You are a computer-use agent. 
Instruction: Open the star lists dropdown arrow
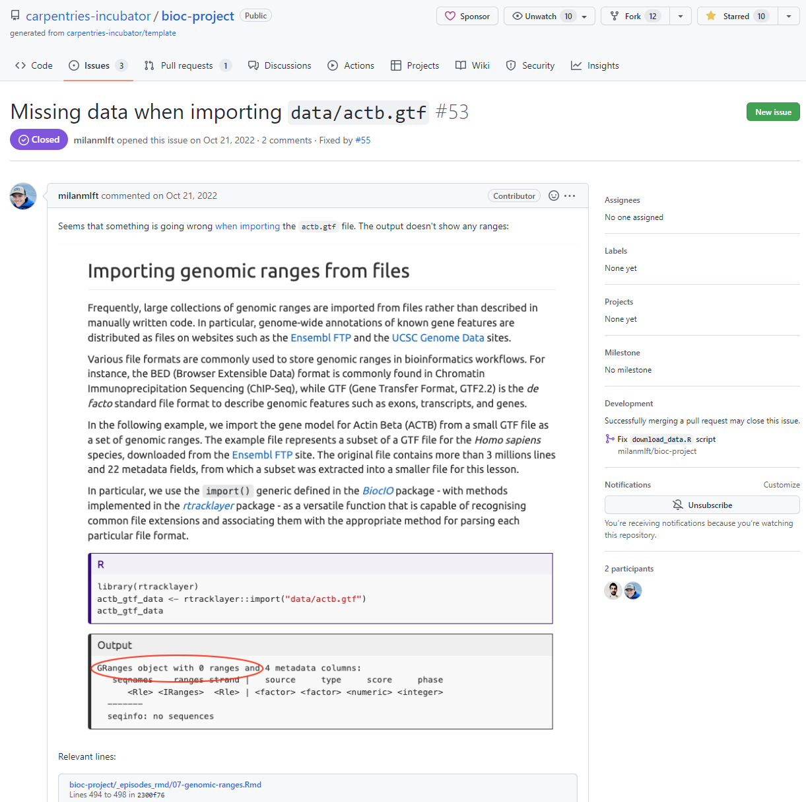(x=789, y=16)
